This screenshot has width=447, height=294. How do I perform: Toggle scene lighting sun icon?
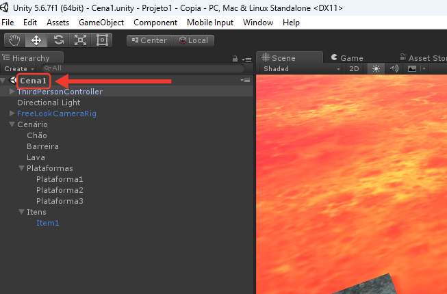click(376, 68)
